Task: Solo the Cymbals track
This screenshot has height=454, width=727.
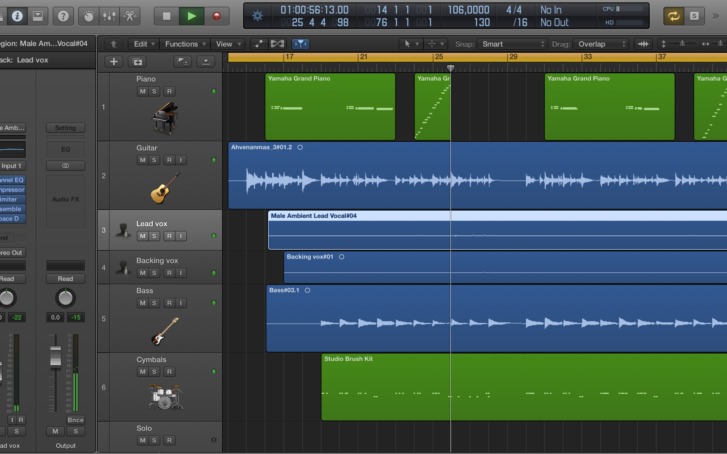Action: tap(154, 372)
